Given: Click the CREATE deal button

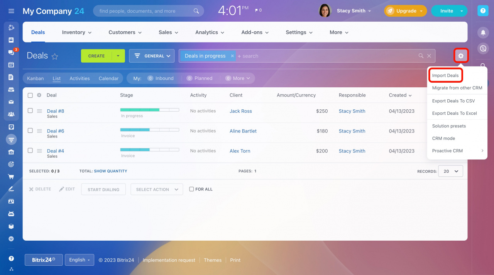Looking at the screenshot, I should point(96,56).
